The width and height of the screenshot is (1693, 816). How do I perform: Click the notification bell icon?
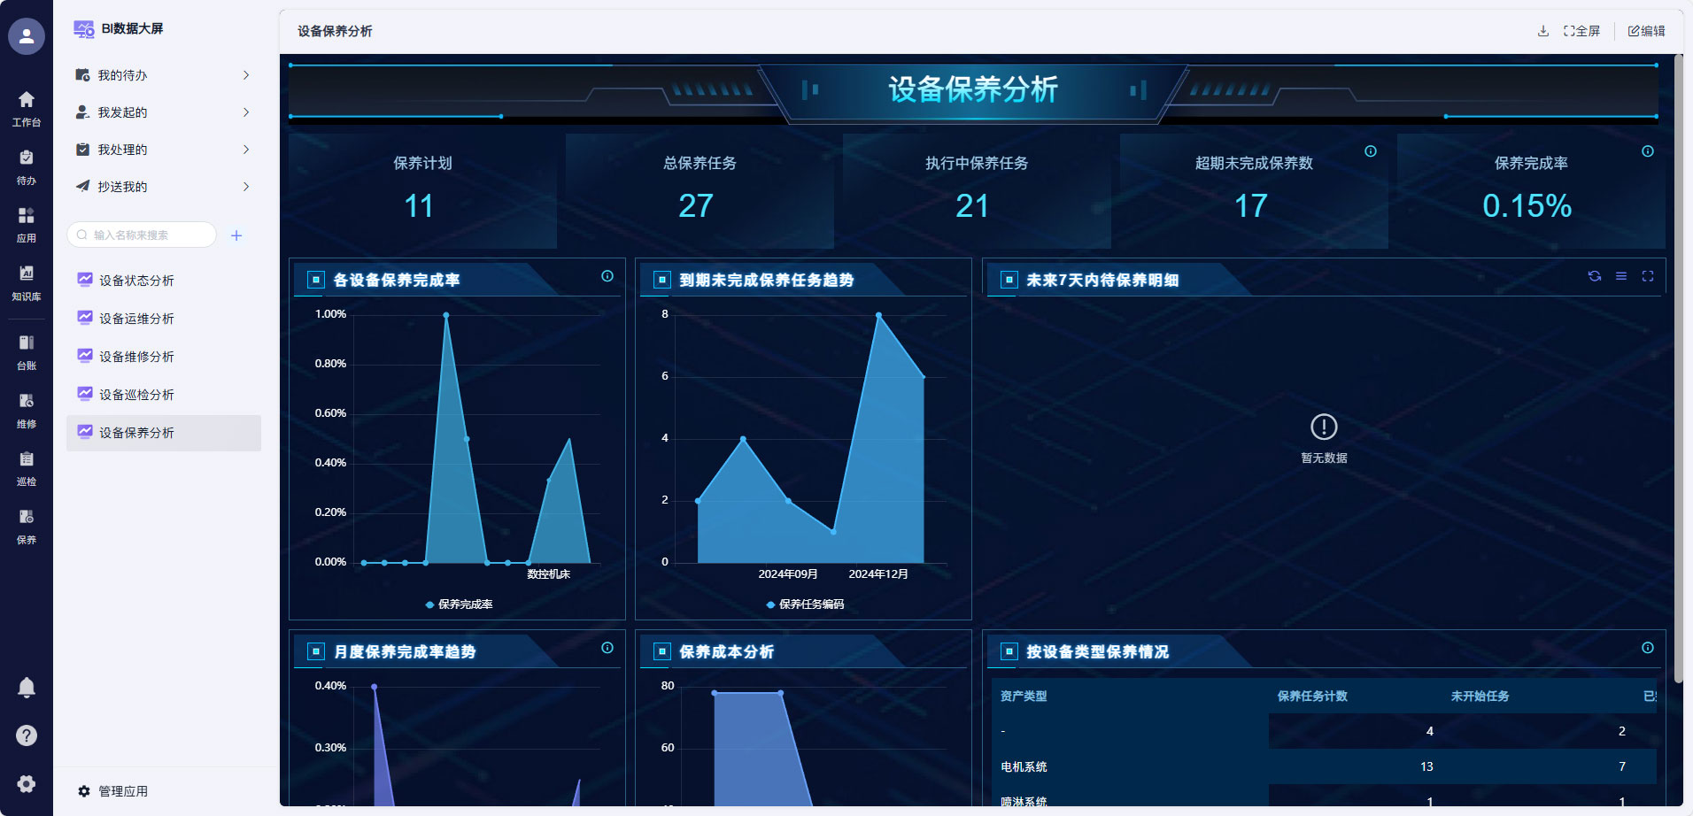pyautogui.click(x=27, y=688)
